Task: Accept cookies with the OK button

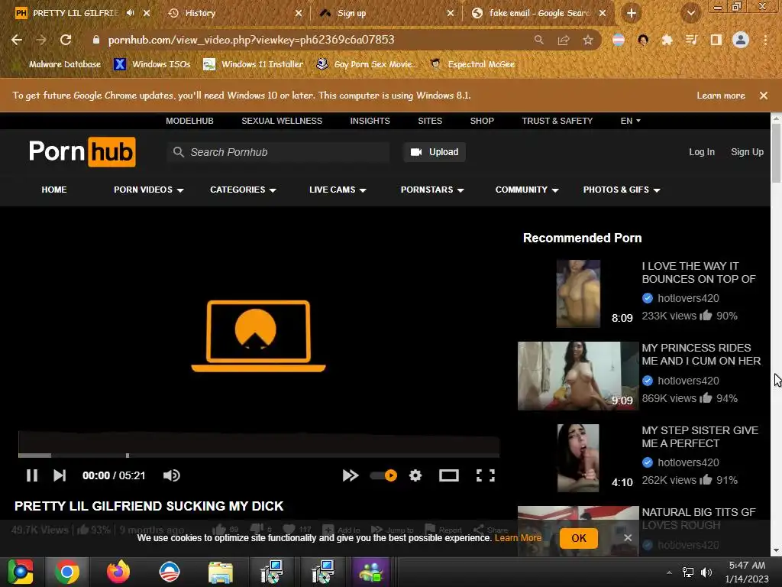Action: [x=579, y=538]
